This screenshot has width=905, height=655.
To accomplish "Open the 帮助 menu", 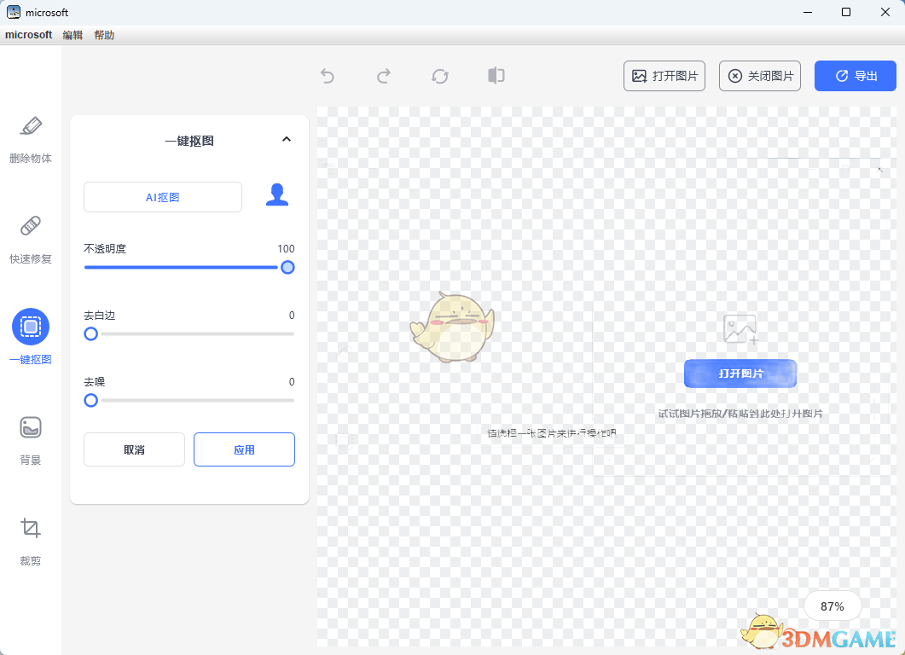I will click(x=104, y=35).
